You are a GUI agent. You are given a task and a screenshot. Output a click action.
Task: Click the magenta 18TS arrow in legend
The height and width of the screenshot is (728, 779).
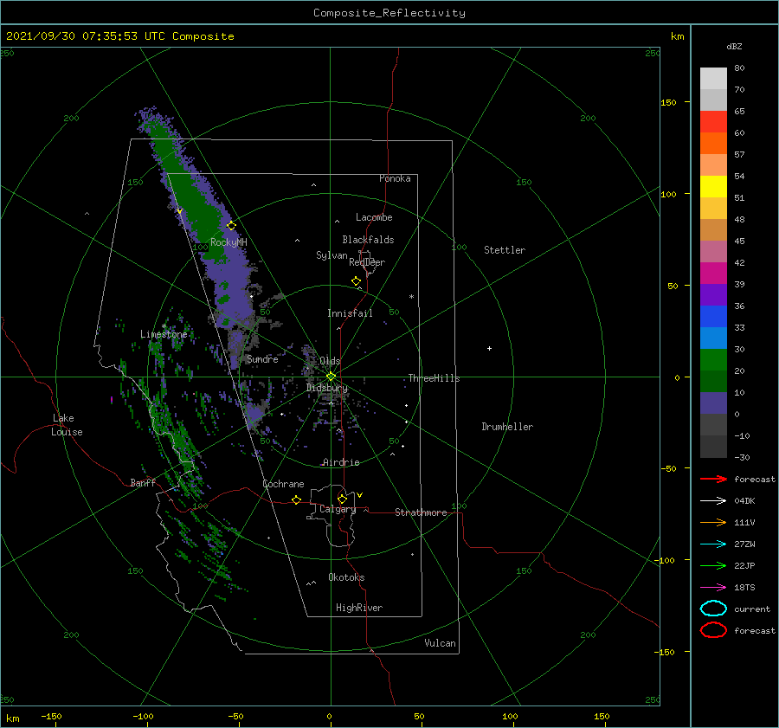713,588
